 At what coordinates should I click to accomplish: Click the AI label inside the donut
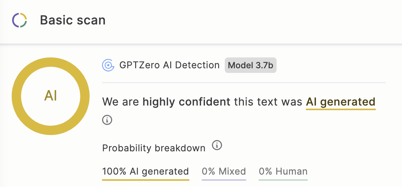click(51, 96)
